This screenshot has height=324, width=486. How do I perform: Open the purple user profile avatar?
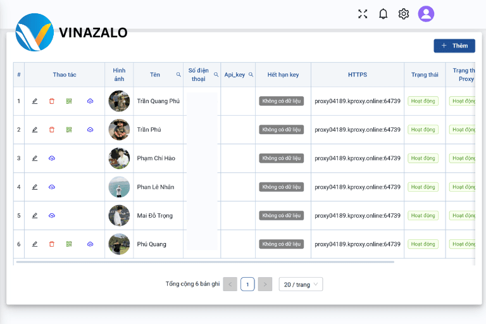tap(426, 14)
